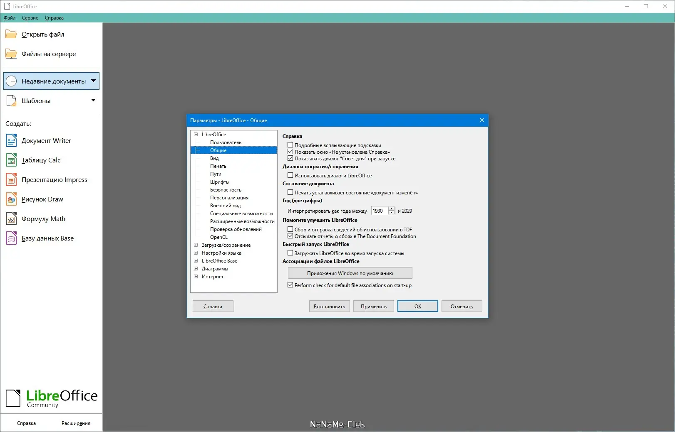
Task: Expand the Диаграммы tree node
Action: (196, 268)
